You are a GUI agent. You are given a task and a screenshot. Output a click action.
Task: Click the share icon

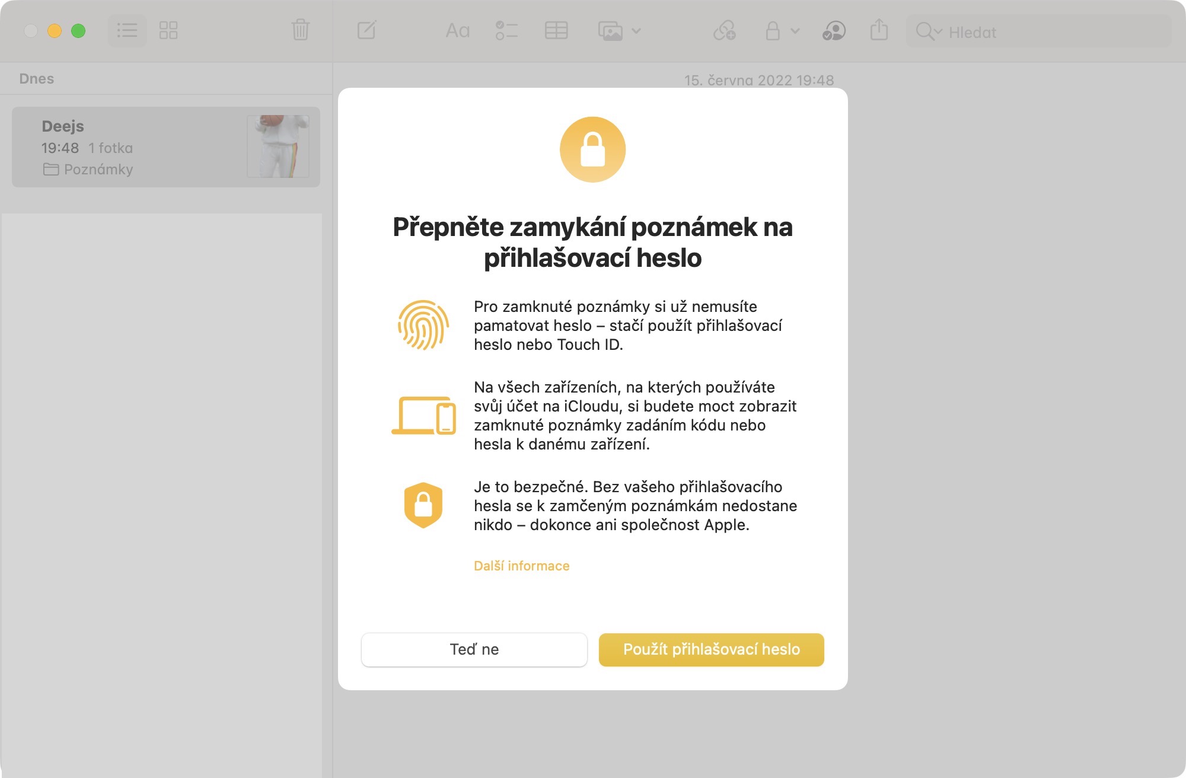pos(879,30)
